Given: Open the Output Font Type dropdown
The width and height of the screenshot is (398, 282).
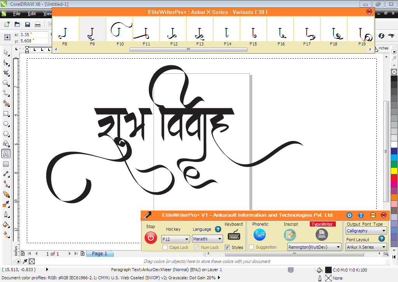Looking at the screenshot, I should tap(366, 230).
